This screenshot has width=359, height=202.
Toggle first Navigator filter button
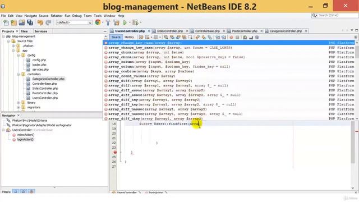16,191
